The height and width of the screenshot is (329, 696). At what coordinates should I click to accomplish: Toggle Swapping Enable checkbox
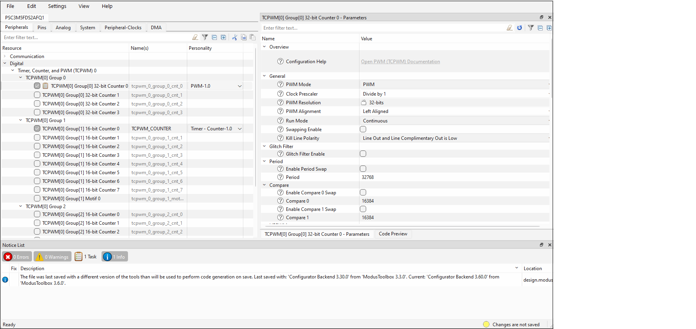[x=363, y=130]
